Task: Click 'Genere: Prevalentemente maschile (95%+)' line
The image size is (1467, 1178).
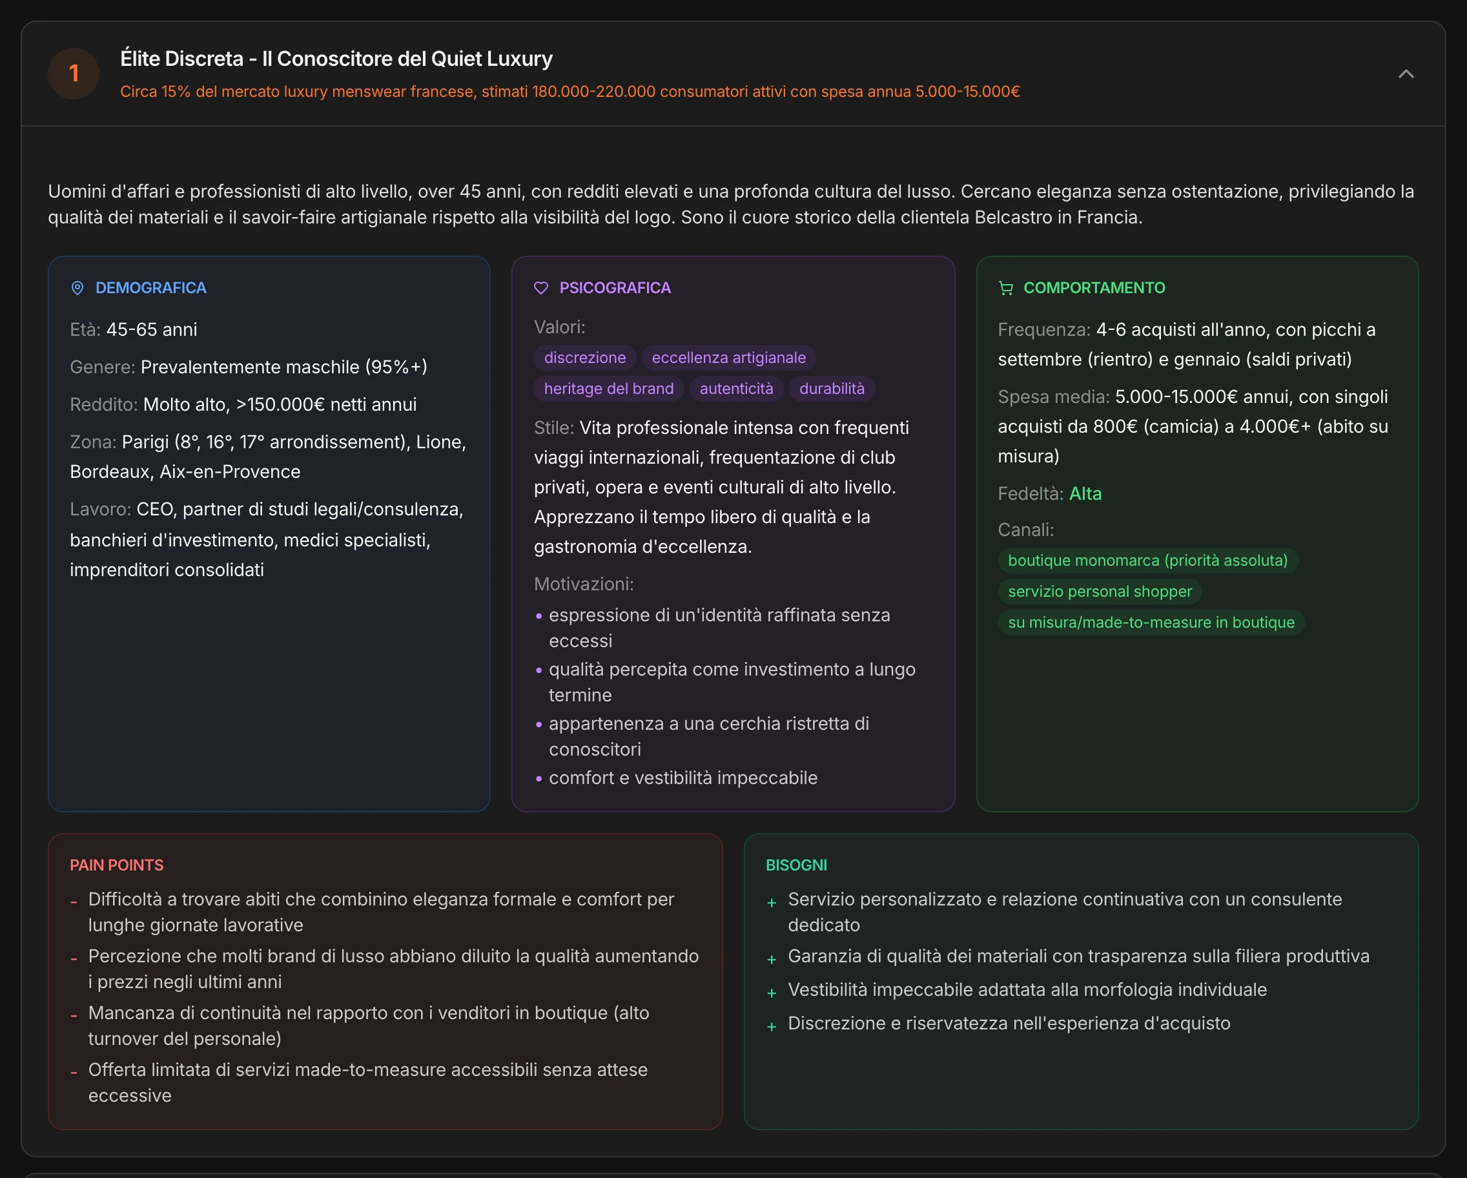Action: tap(249, 367)
